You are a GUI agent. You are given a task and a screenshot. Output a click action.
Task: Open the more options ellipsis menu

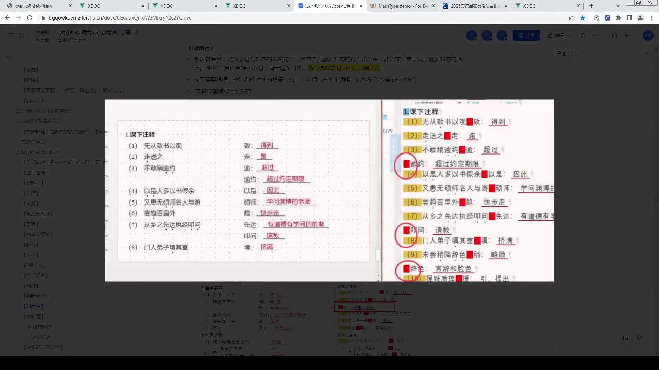595,35
